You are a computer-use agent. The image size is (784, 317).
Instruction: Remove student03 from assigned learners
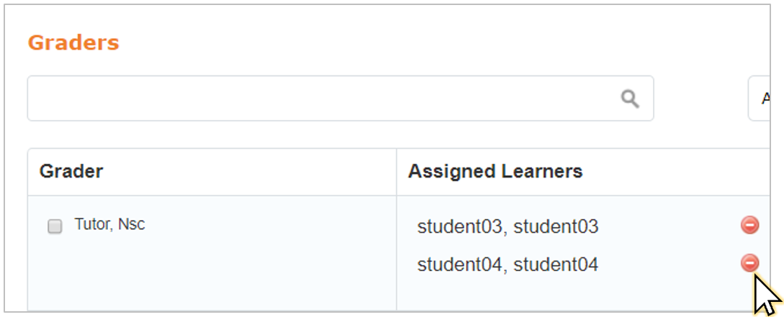coord(749,225)
